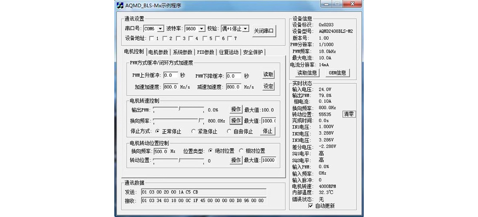Click the 输入电压 24.0V value
This screenshot has width=478, height=217.
[325, 89]
